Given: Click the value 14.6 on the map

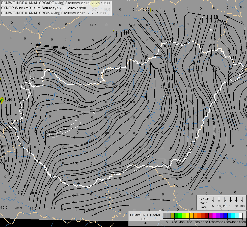Looking at the screenshot, I should click(x=93, y=25).
